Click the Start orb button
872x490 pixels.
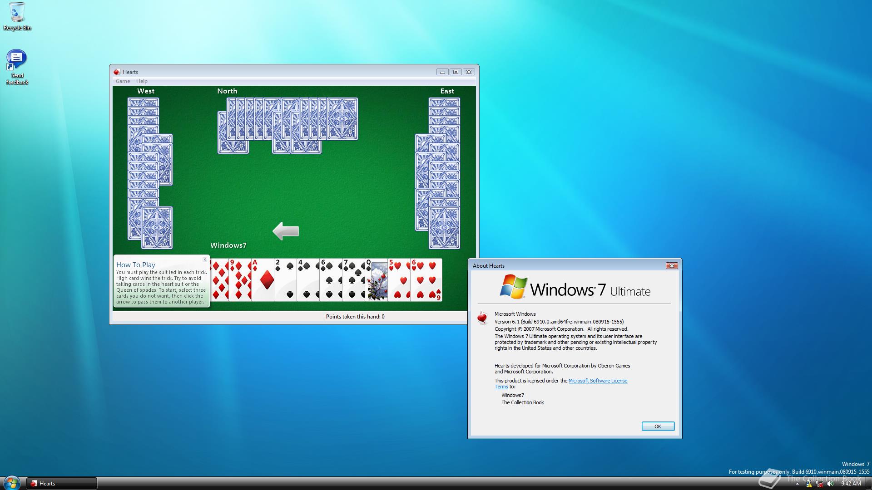click(x=11, y=483)
